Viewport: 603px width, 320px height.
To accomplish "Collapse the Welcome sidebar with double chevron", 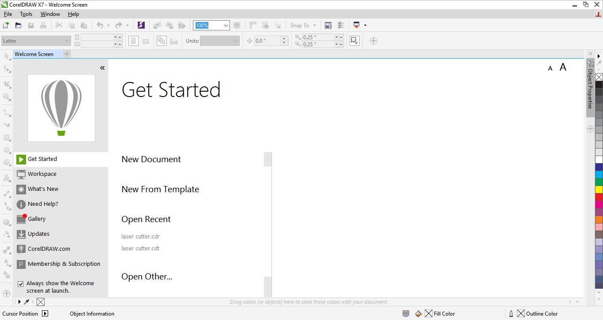I will (x=102, y=68).
